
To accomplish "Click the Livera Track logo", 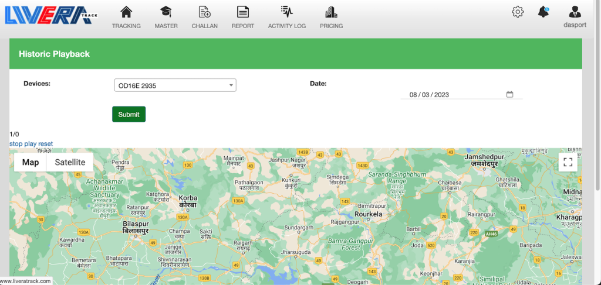I will [50, 14].
